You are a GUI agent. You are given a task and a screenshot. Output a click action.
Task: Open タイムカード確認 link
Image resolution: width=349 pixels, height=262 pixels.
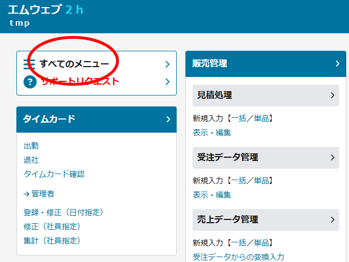54,174
